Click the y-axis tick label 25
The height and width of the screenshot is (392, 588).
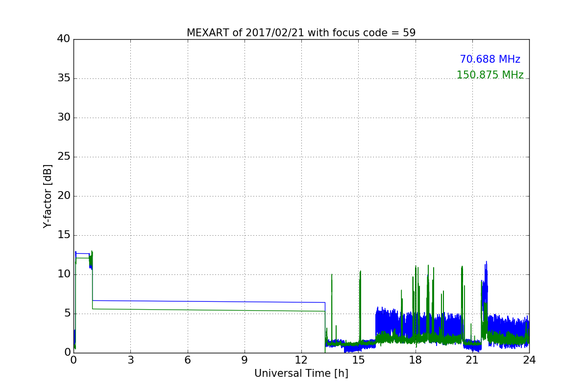(64, 157)
